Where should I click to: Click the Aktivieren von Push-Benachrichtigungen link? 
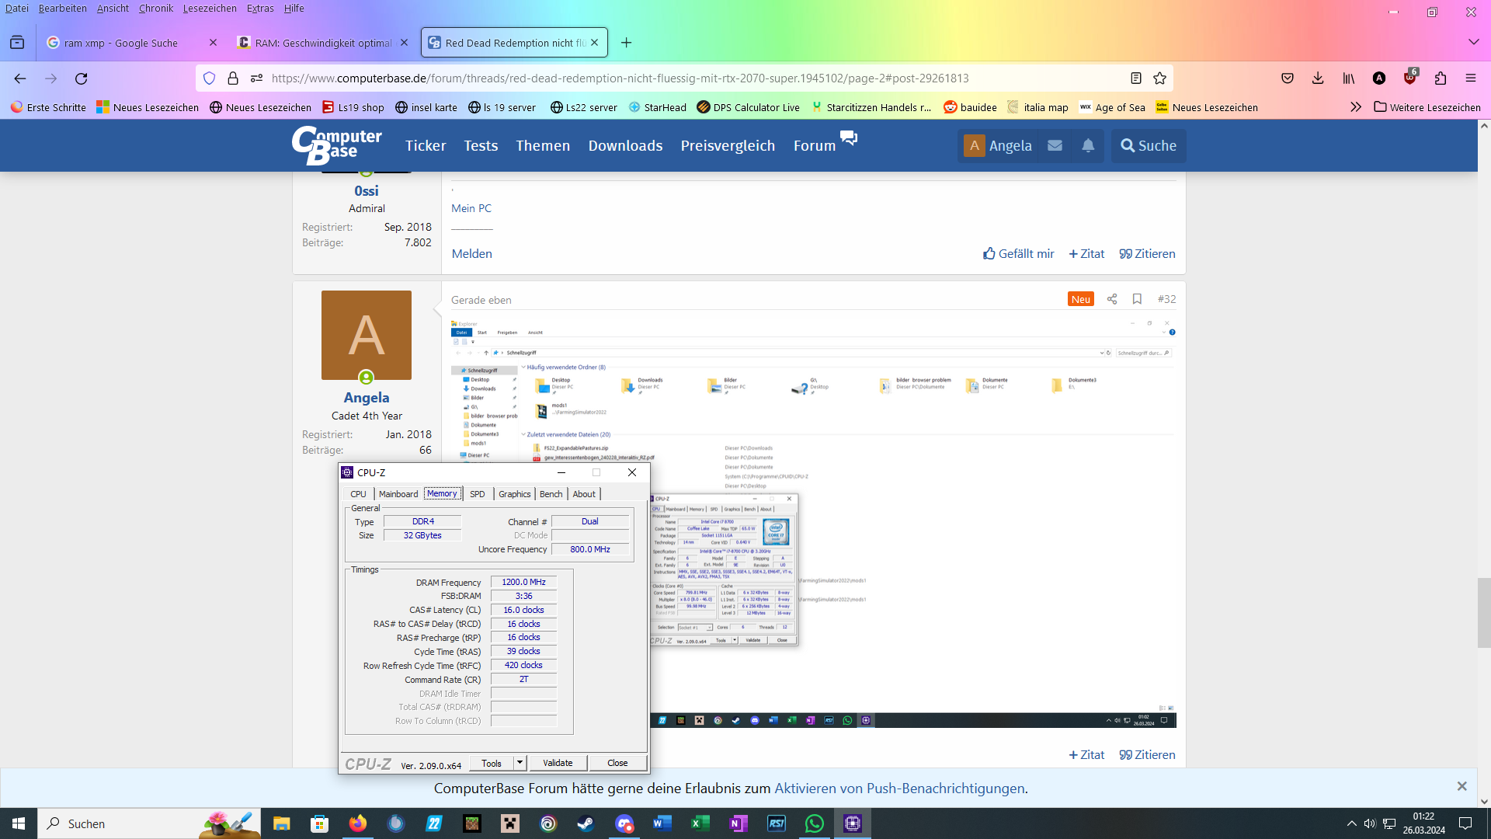click(899, 789)
